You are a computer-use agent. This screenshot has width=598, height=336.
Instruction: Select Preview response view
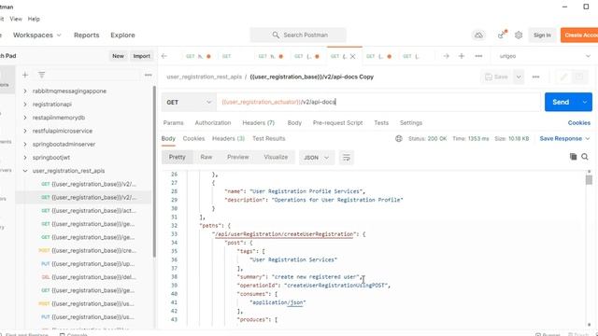[238, 158]
